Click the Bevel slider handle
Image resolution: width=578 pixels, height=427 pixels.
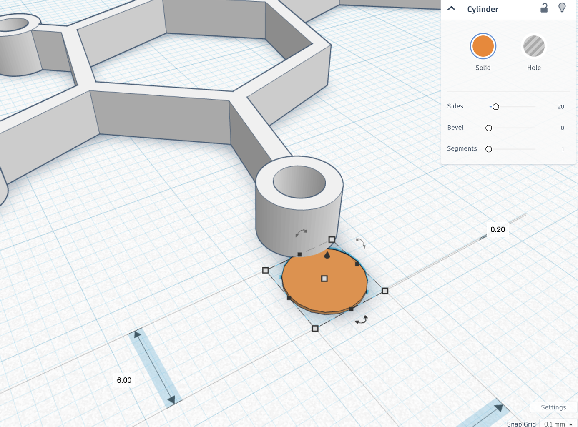488,128
